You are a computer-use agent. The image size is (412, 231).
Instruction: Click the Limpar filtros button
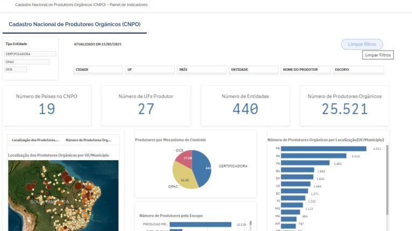tap(361, 44)
